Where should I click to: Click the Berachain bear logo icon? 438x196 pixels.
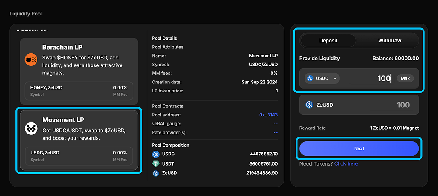[x=31, y=60]
